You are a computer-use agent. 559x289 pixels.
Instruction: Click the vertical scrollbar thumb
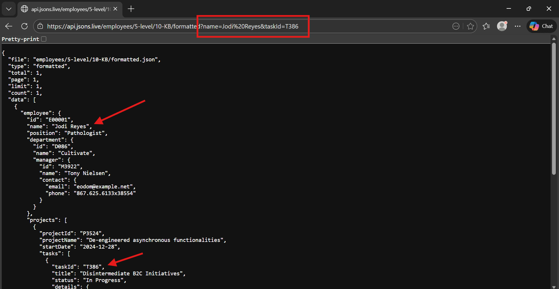[554, 109]
